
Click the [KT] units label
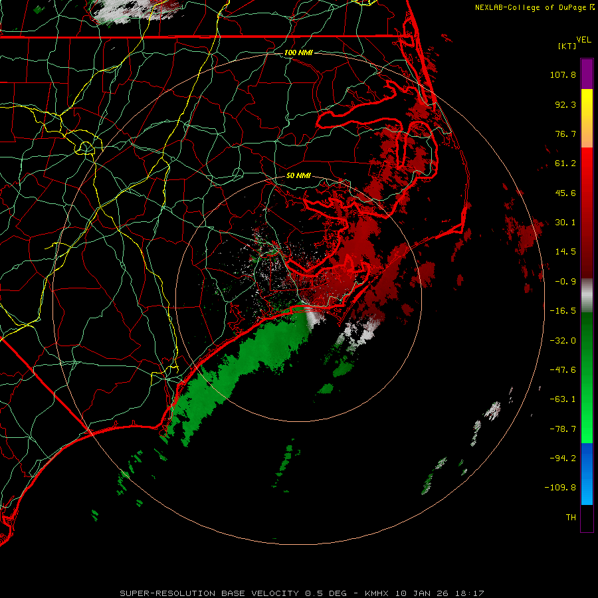pos(567,46)
